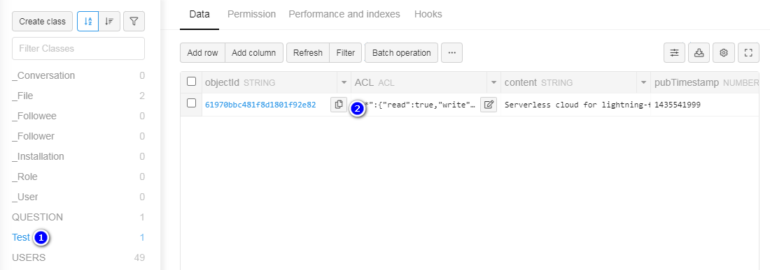Viewport: 770px width, 270px height.
Task: Sort classes in ascending alphabetical order
Action: point(88,22)
